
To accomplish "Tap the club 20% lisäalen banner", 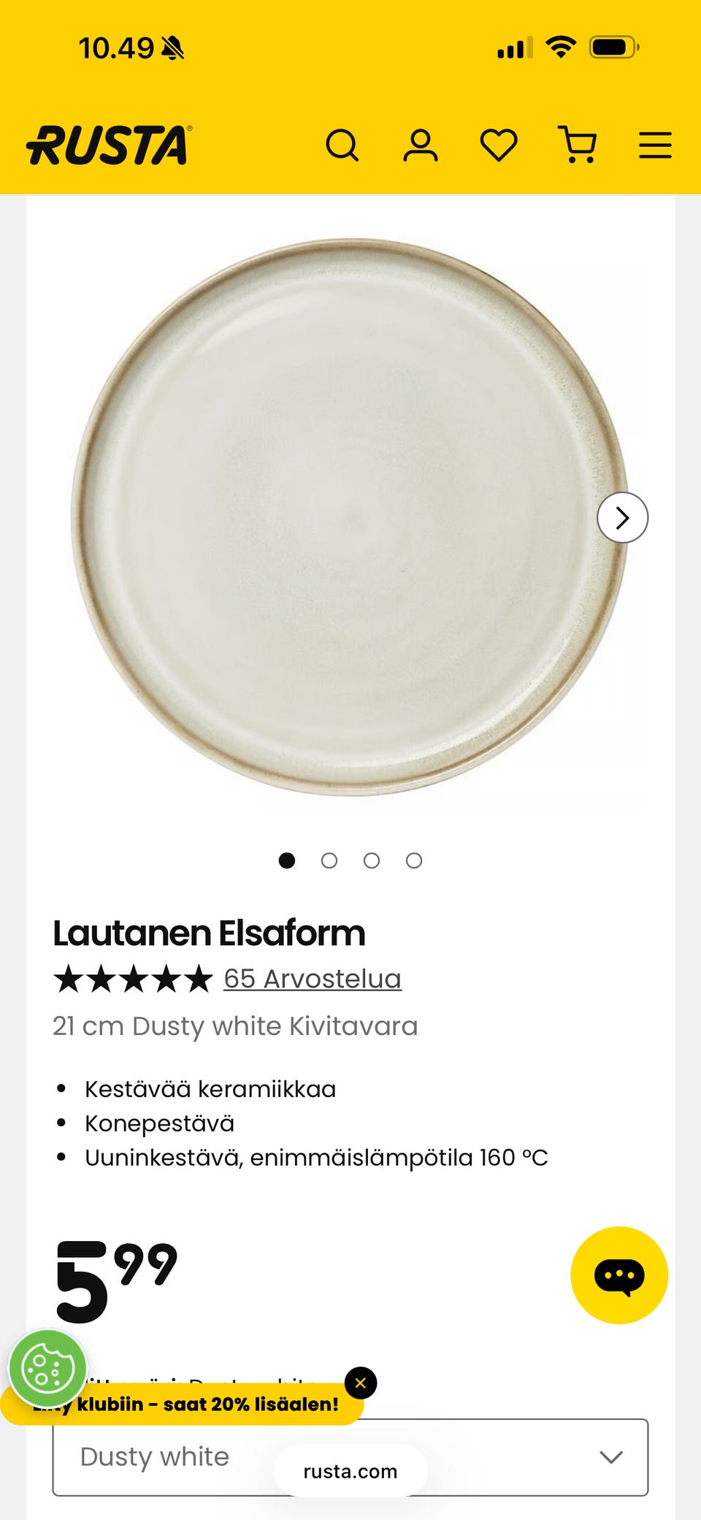I will pyautogui.click(x=183, y=1404).
